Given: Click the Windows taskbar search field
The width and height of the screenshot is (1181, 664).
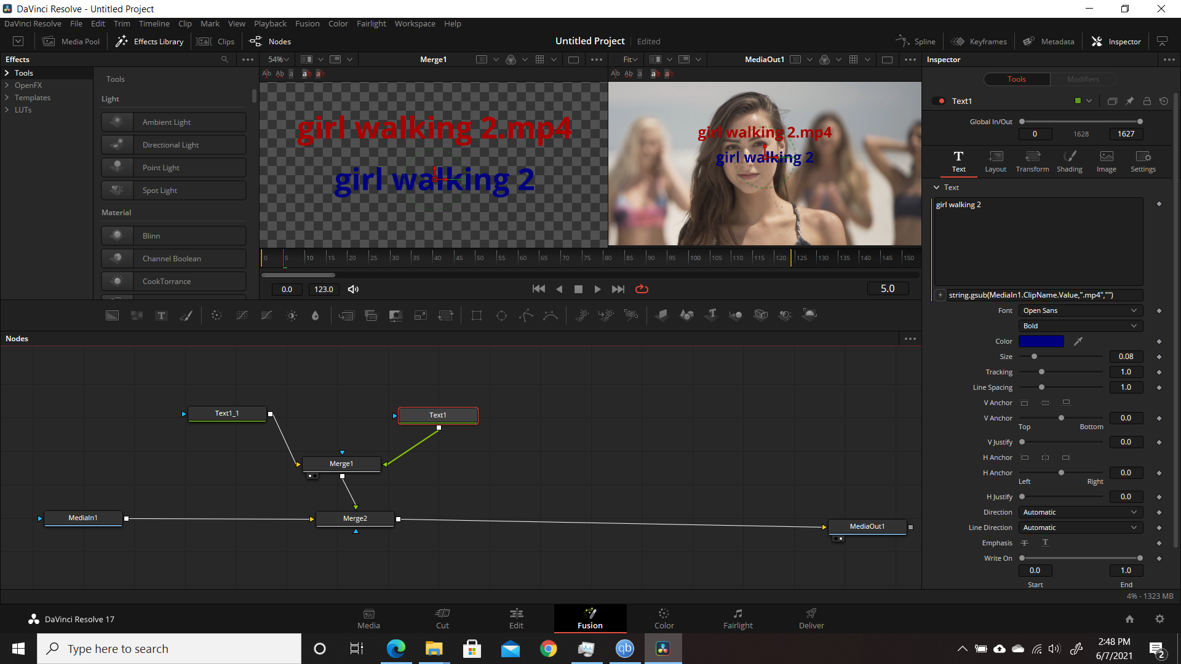Looking at the screenshot, I should 169,649.
